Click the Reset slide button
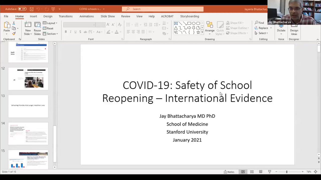This screenshot has height=180, width=321. (x=48, y=28)
